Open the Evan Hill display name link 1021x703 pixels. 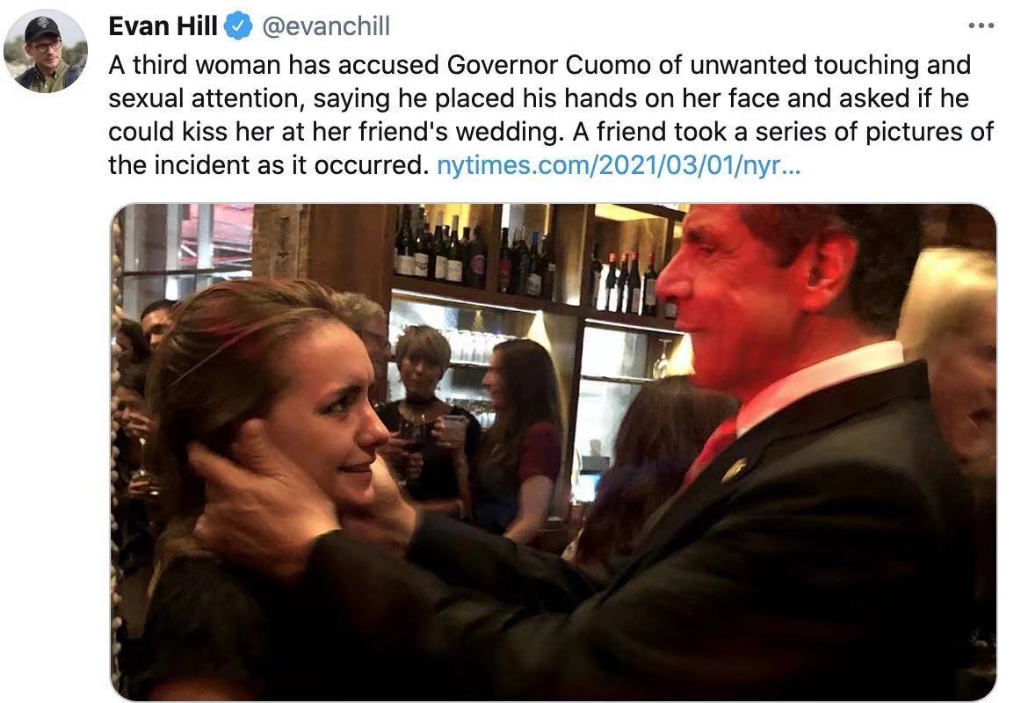163,26
